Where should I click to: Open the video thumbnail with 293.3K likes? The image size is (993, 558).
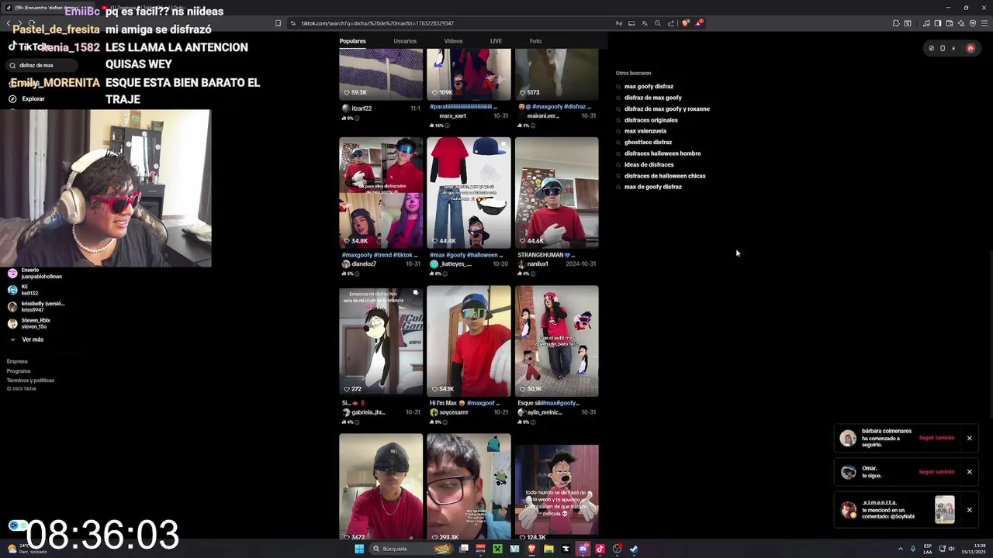click(469, 487)
